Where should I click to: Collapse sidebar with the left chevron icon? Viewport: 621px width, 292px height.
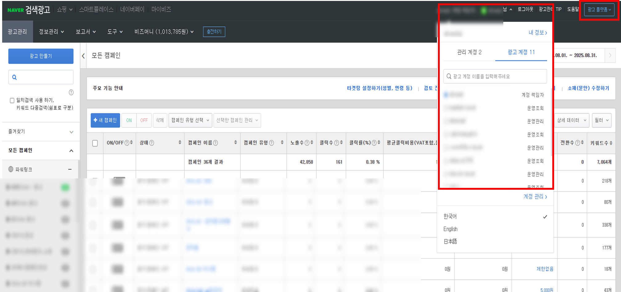tap(83, 56)
